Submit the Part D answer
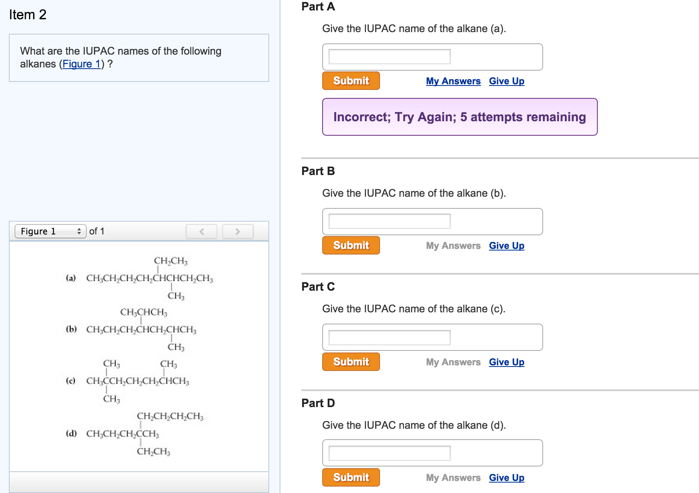Image resolution: width=699 pixels, height=493 pixels. (351, 477)
